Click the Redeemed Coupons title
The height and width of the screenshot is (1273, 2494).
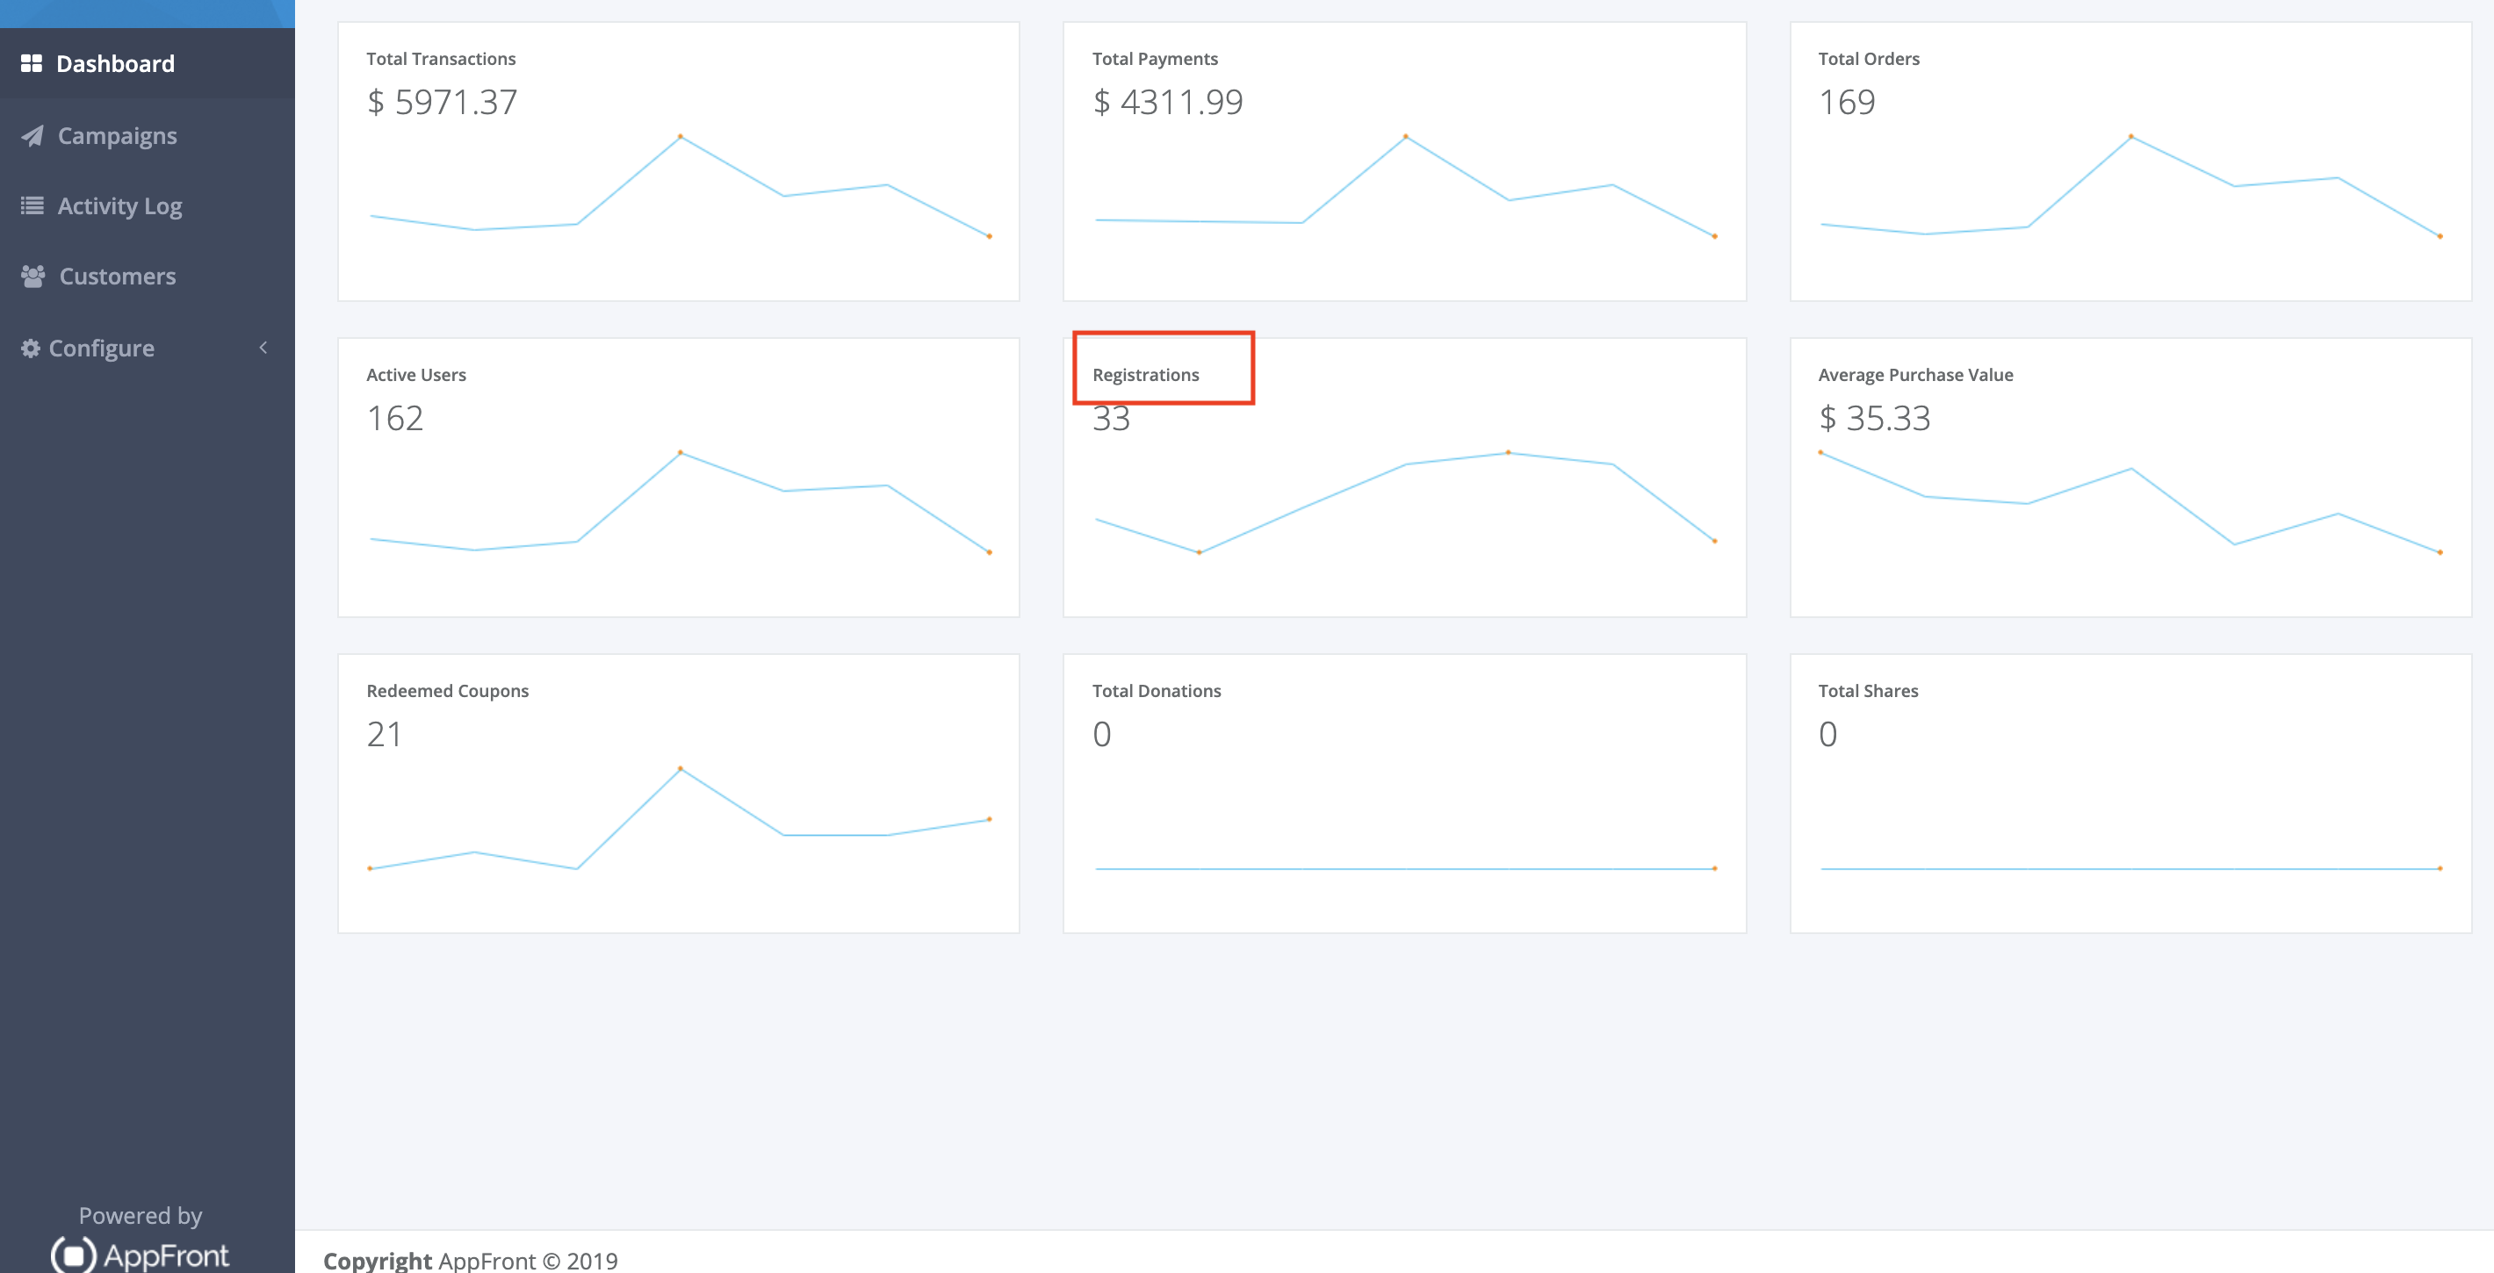click(447, 691)
